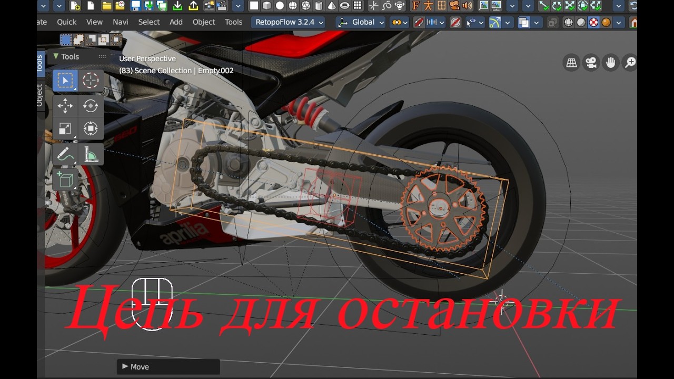This screenshot has width=674, height=379.
Task: Activate the Transform tool
Action: pos(91,128)
